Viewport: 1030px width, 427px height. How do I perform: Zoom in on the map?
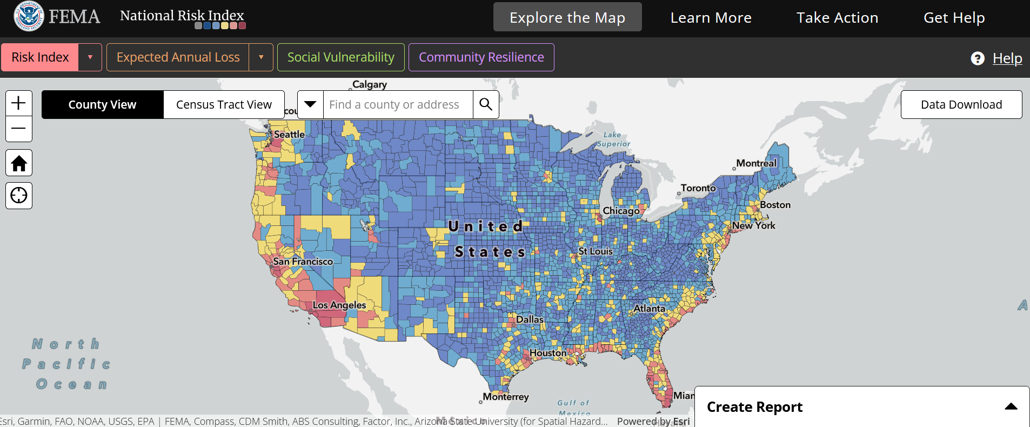point(19,103)
